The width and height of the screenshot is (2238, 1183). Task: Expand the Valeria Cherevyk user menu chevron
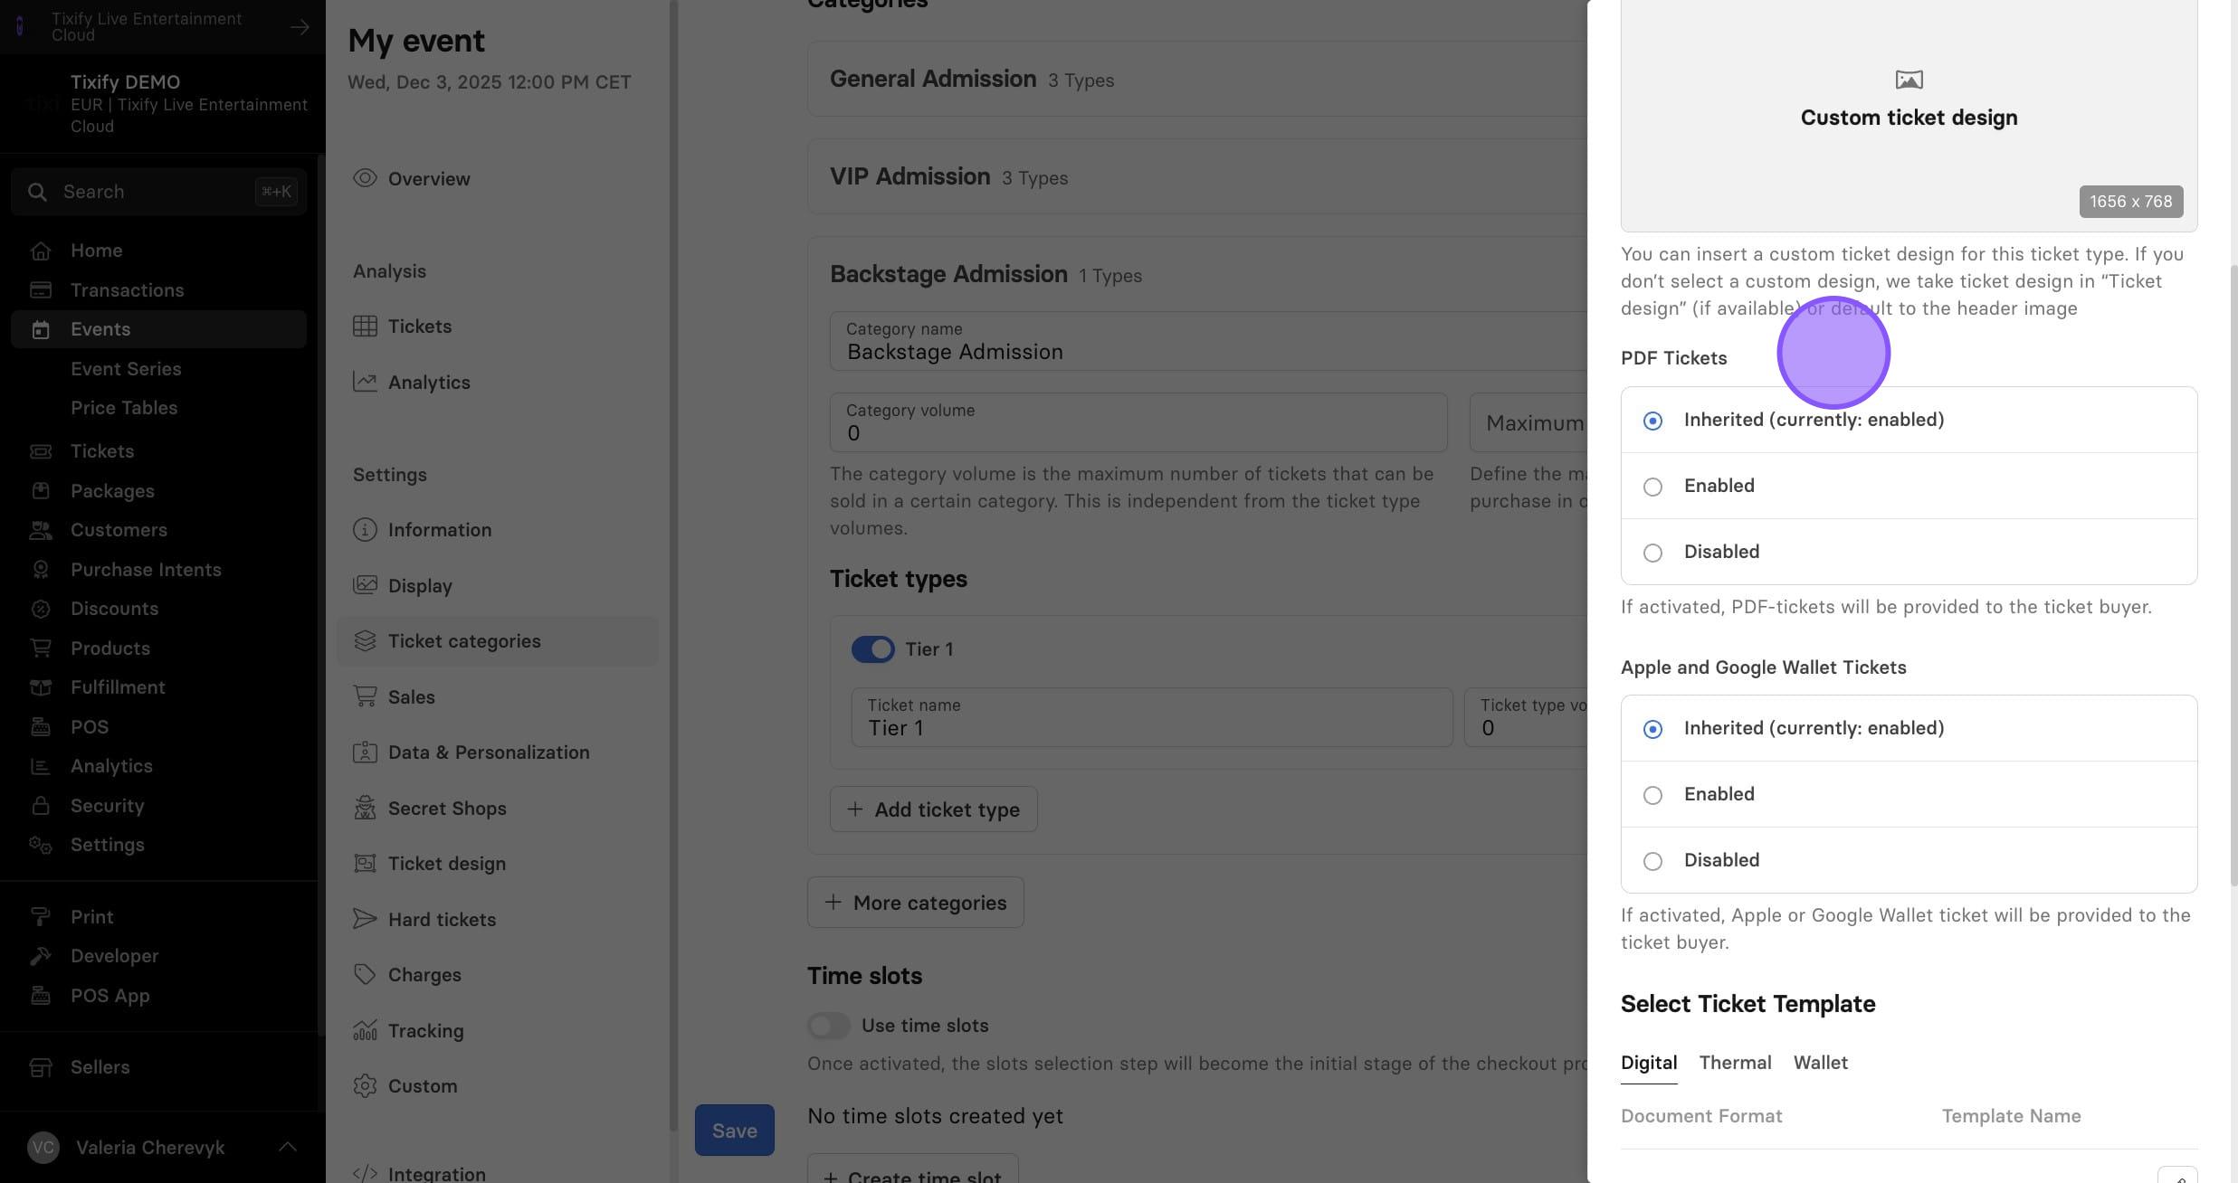tap(288, 1147)
